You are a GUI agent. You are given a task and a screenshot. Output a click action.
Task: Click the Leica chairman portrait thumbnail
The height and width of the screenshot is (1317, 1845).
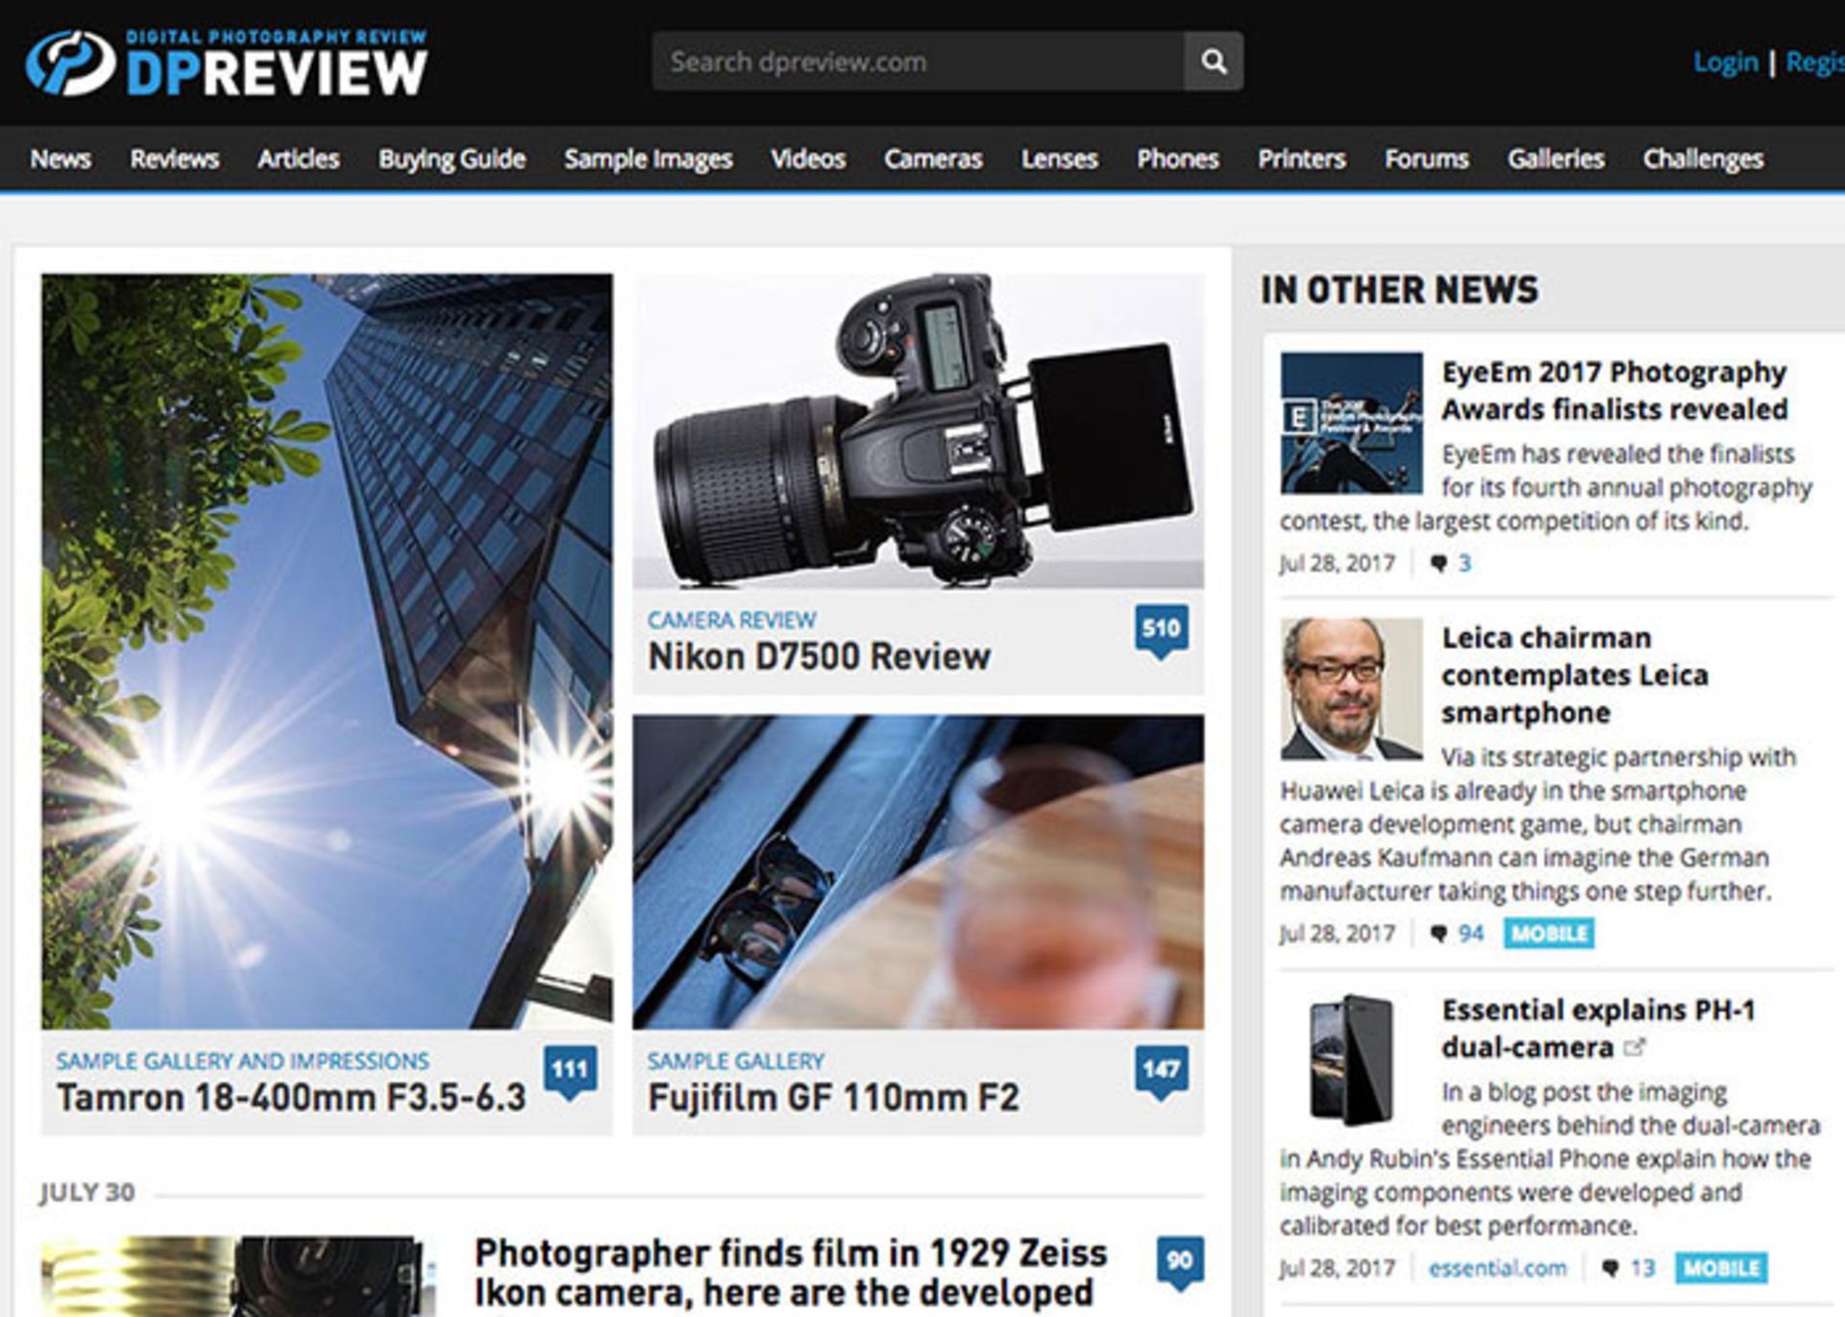click(x=1351, y=689)
